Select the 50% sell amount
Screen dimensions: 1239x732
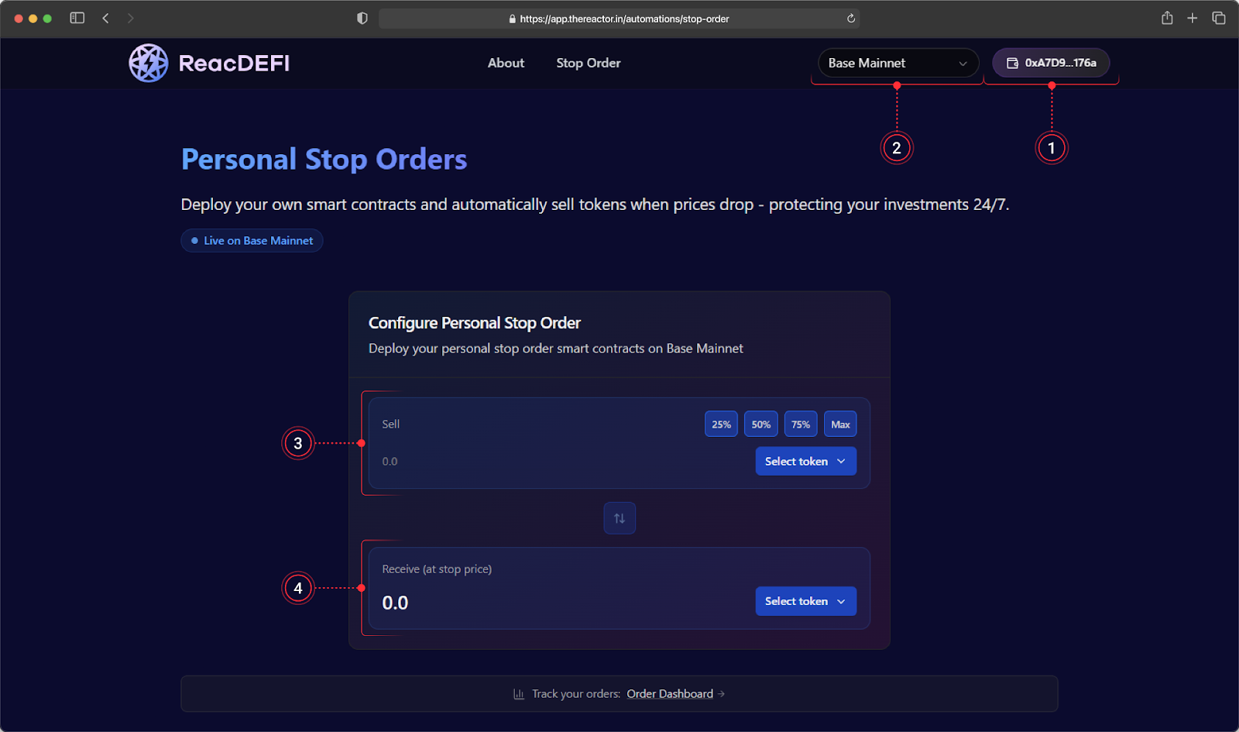[760, 424]
